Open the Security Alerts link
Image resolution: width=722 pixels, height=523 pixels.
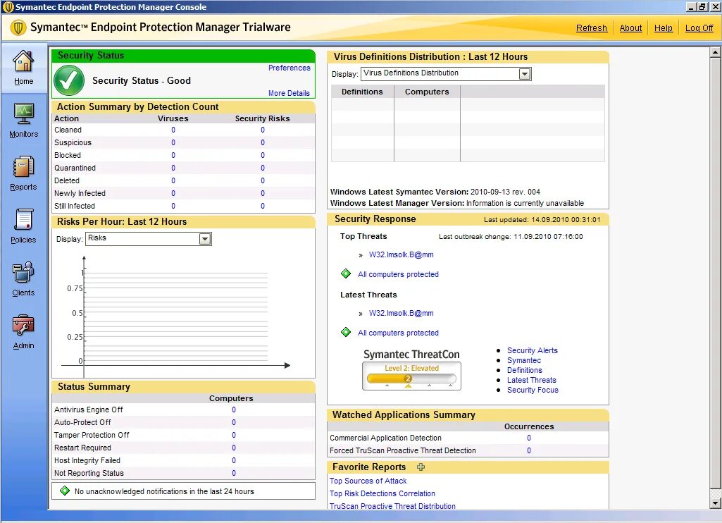click(x=533, y=350)
